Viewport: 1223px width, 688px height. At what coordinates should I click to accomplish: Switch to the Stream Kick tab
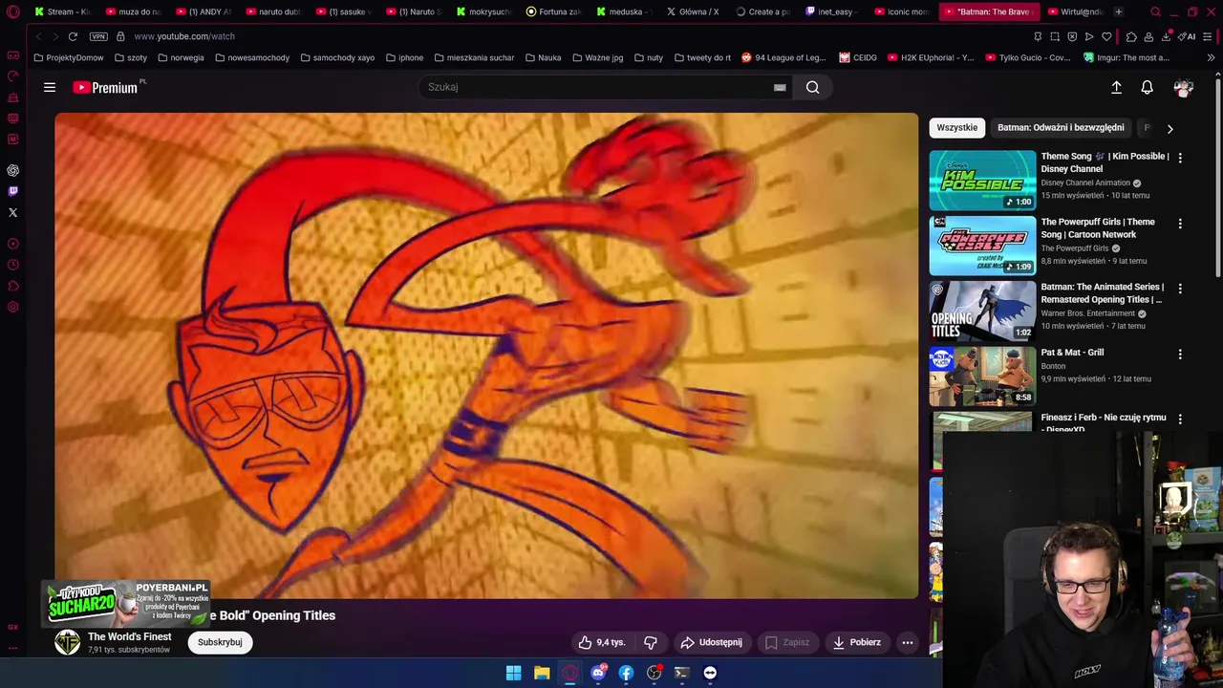[62, 12]
